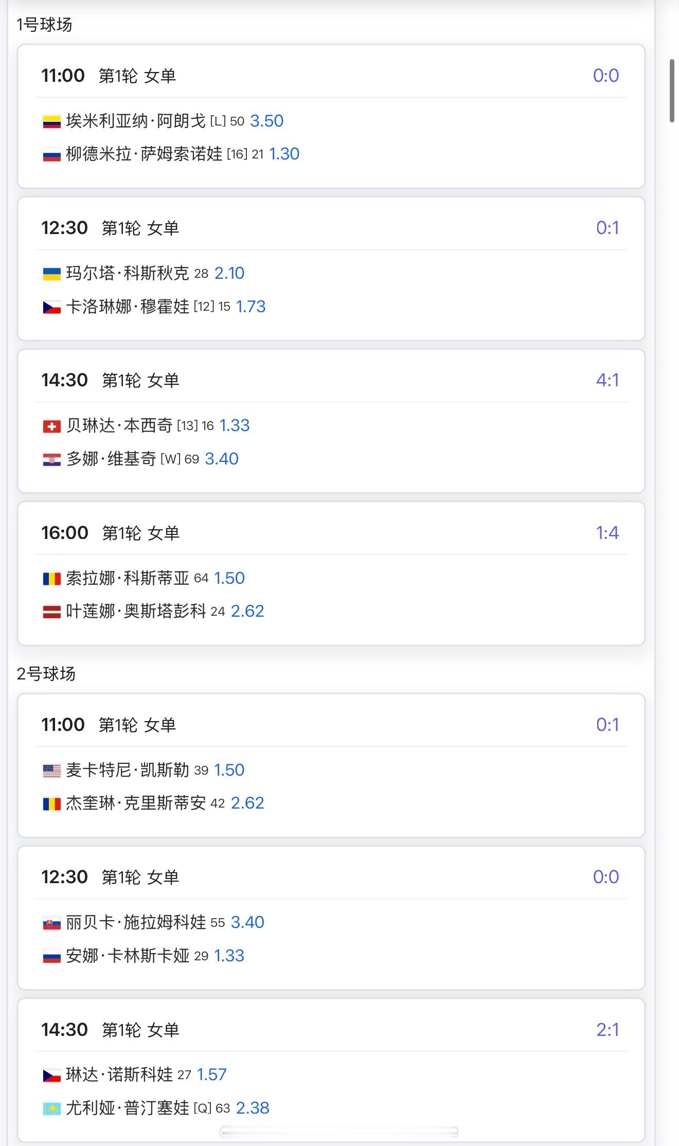Open the 2:1 score on court 2
This screenshot has width=679, height=1146.
(607, 1029)
